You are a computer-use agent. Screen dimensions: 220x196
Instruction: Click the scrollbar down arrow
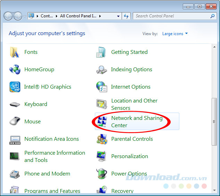[214, 190]
